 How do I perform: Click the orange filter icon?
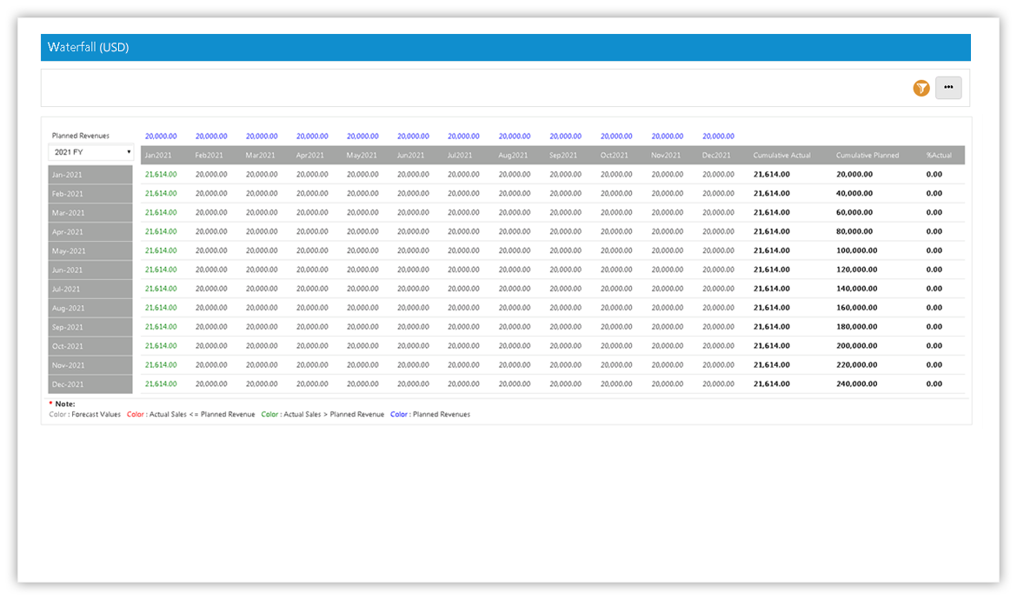click(x=921, y=88)
